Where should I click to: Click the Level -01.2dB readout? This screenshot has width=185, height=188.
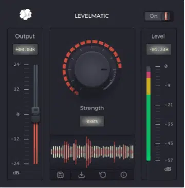158,50
